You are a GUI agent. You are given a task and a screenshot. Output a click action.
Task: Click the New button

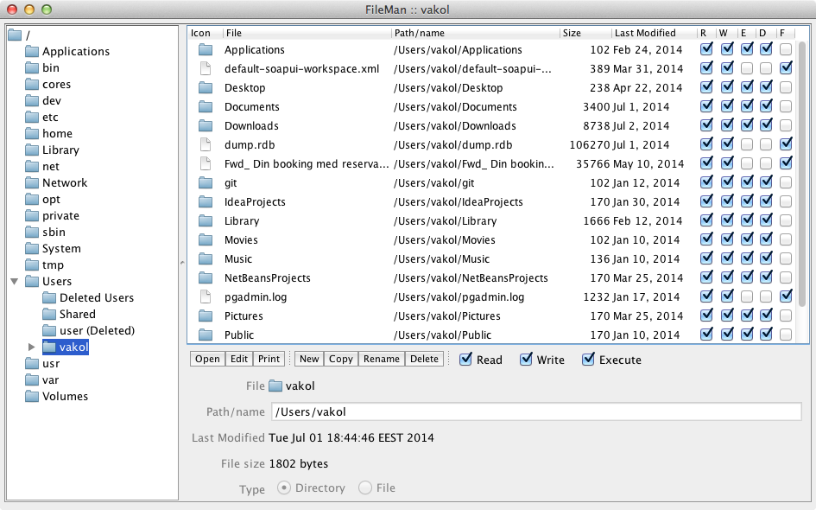(309, 359)
